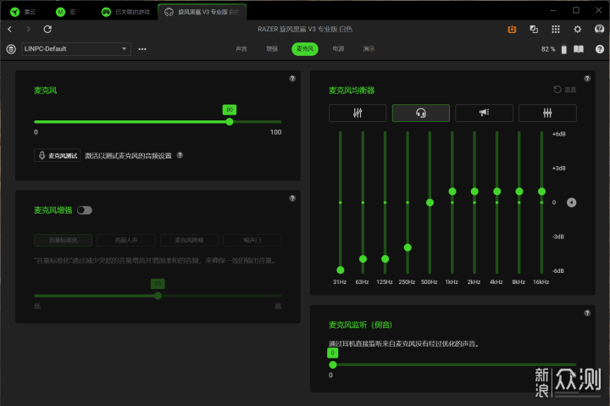Click the 2kHz equalizer band handle

tap(474, 191)
